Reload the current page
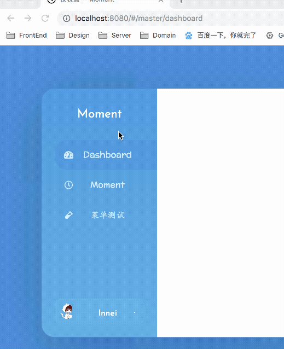The width and height of the screenshot is (284, 349). (x=45, y=18)
